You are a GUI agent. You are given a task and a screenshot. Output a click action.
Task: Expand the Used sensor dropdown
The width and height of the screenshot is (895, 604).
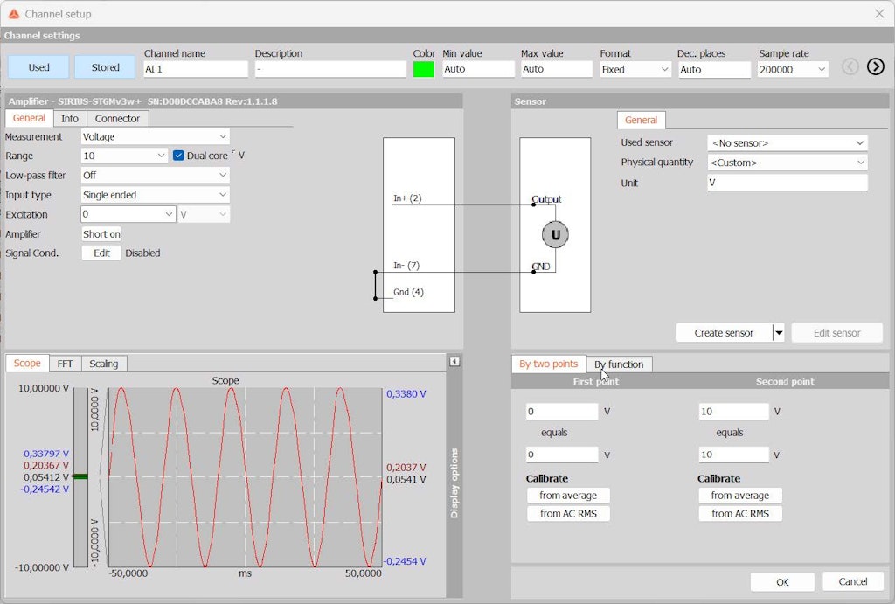787,142
